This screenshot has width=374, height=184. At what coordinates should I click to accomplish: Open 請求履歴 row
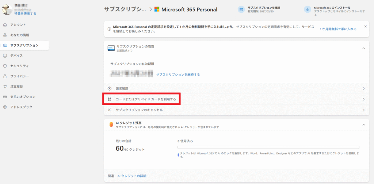pos(236,88)
